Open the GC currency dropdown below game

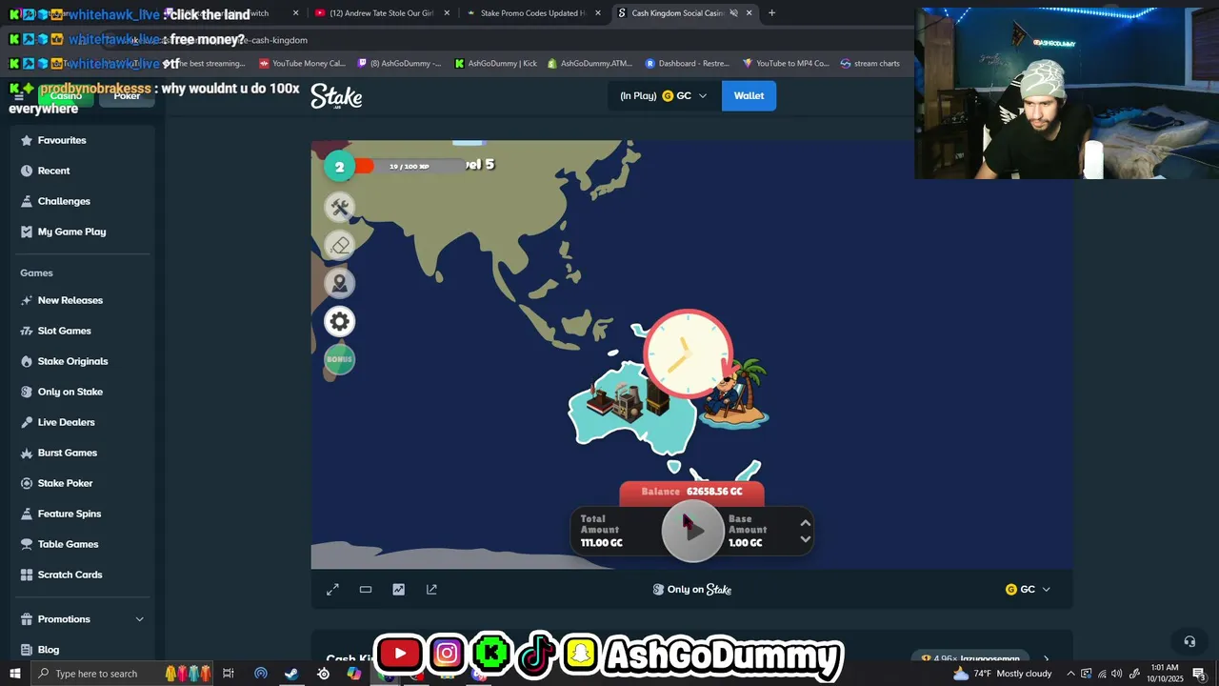click(1029, 590)
